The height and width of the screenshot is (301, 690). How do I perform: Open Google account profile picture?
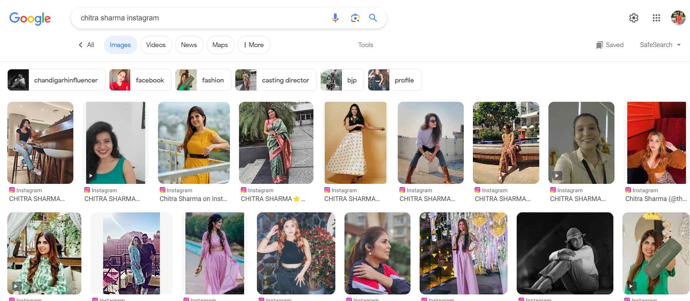click(x=678, y=18)
